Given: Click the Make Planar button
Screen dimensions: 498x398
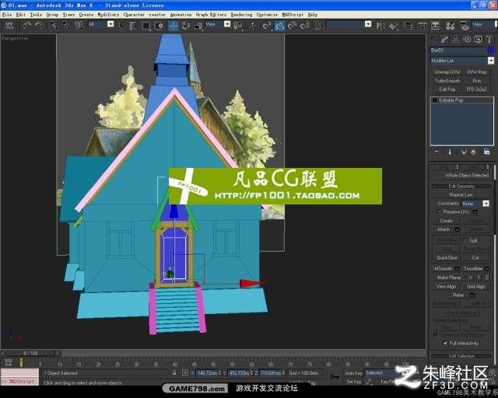Looking at the screenshot, I should click(448, 278).
